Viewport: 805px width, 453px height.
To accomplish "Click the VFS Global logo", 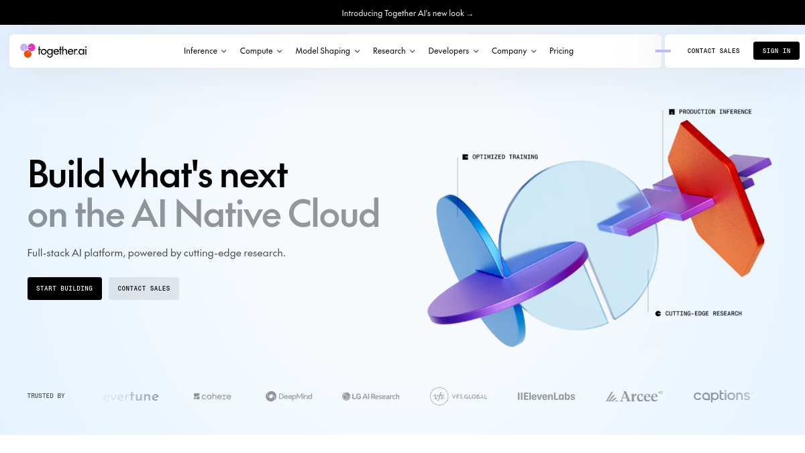I will click(x=459, y=397).
